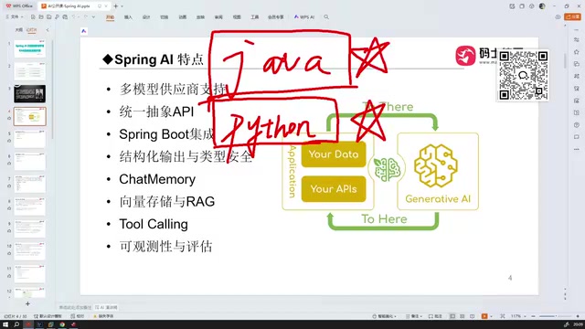Open the settings sliders icon in right sidebar
Screen dimensions: 585x329
(577, 40)
